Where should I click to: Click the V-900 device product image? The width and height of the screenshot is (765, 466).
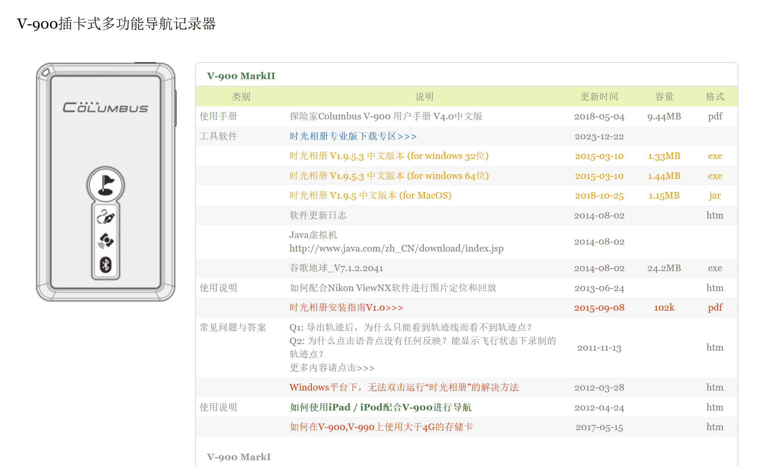point(106,181)
